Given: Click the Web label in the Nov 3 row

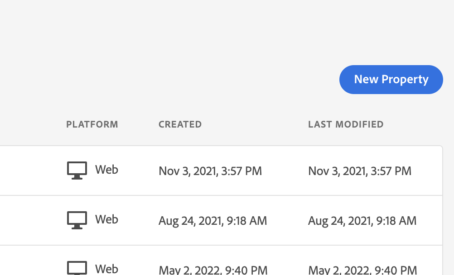Looking at the screenshot, I should [x=106, y=170].
